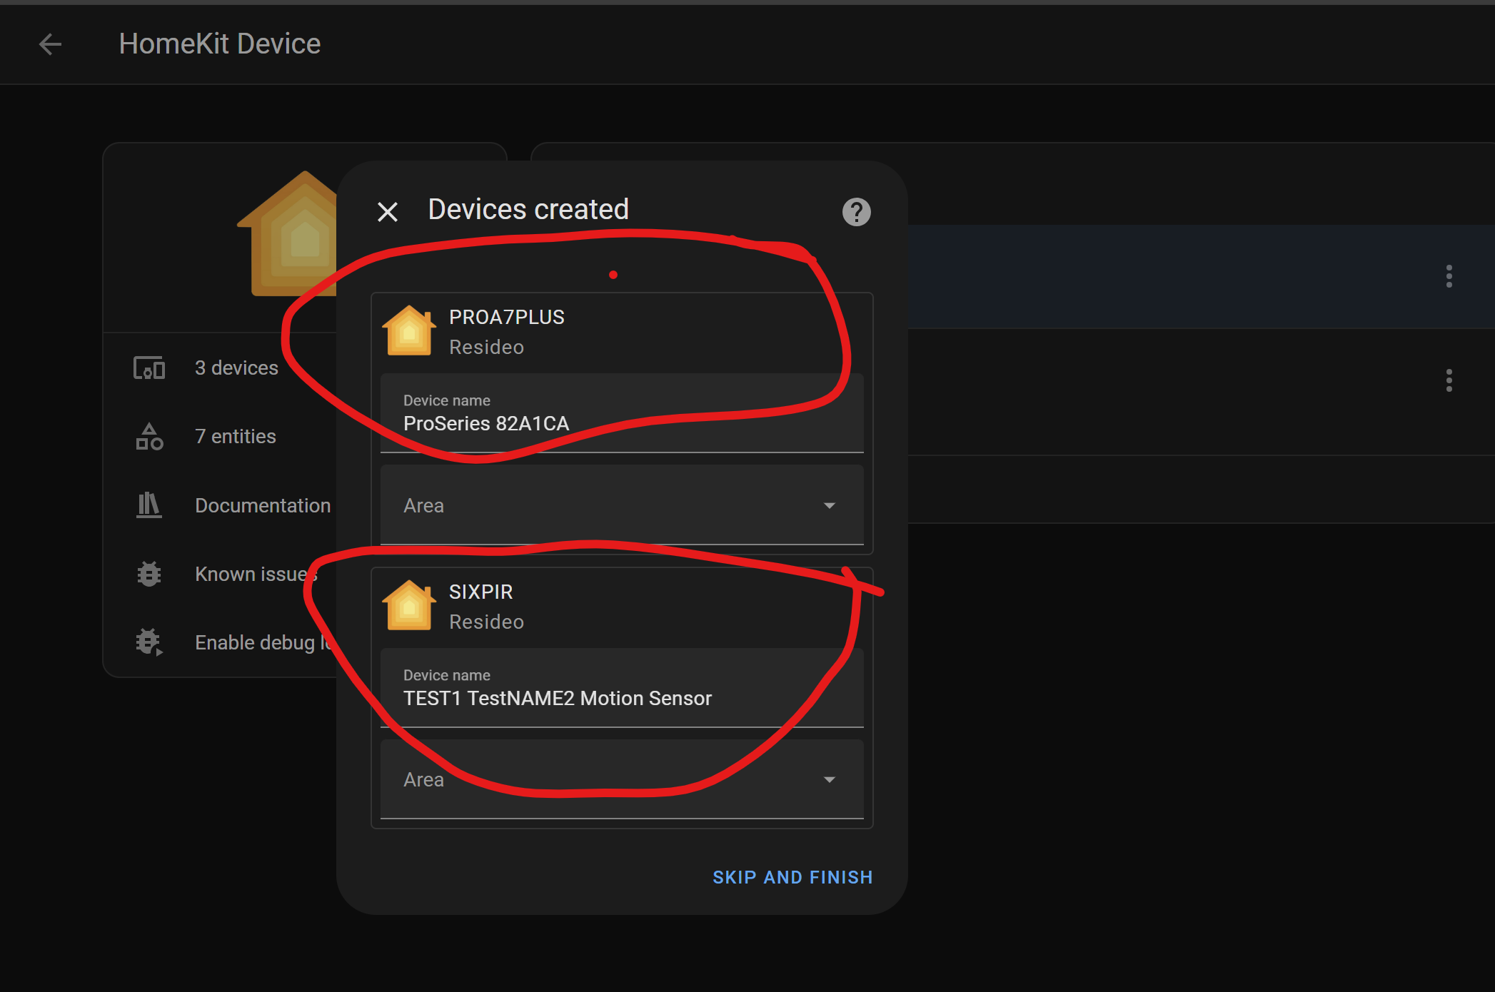The height and width of the screenshot is (992, 1495).
Task: Open the Documentation link
Action: 263,505
